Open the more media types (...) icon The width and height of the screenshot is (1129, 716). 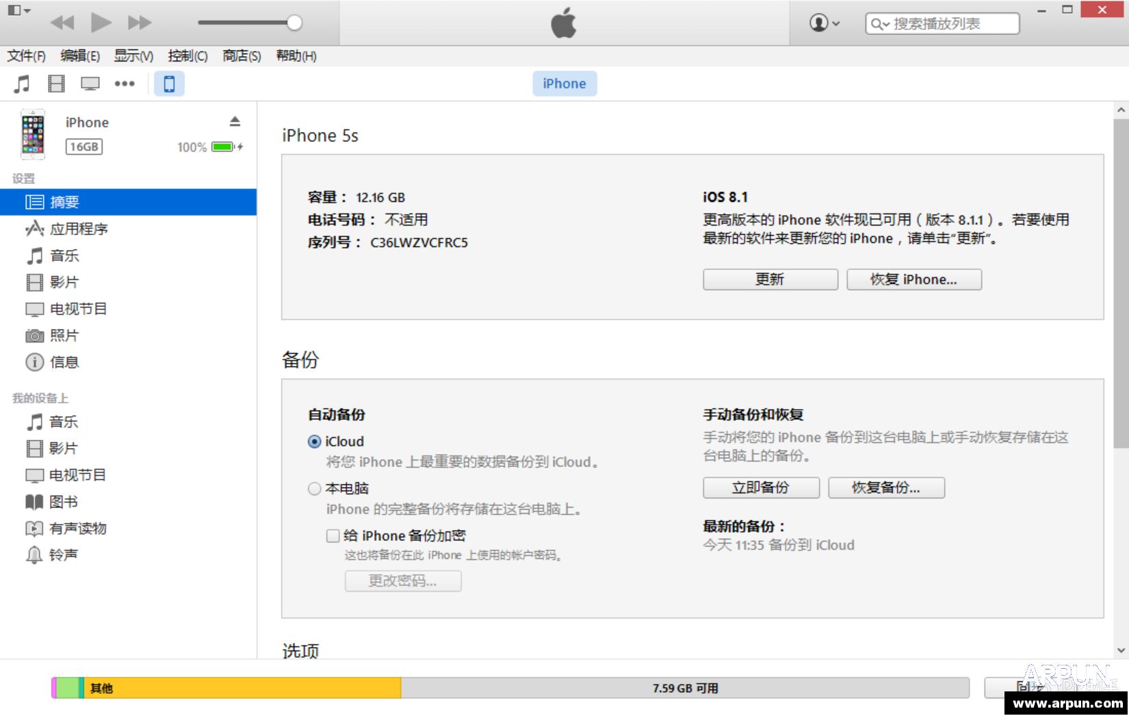coord(125,83)
